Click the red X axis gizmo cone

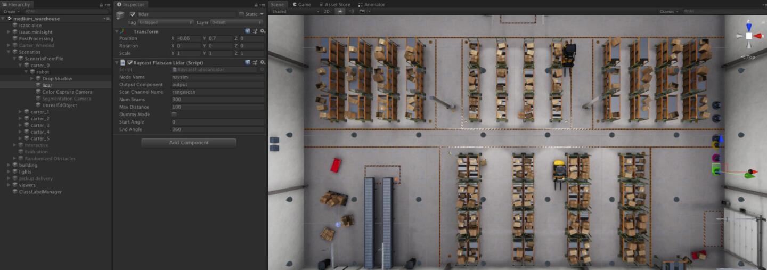tap(758, 36)
